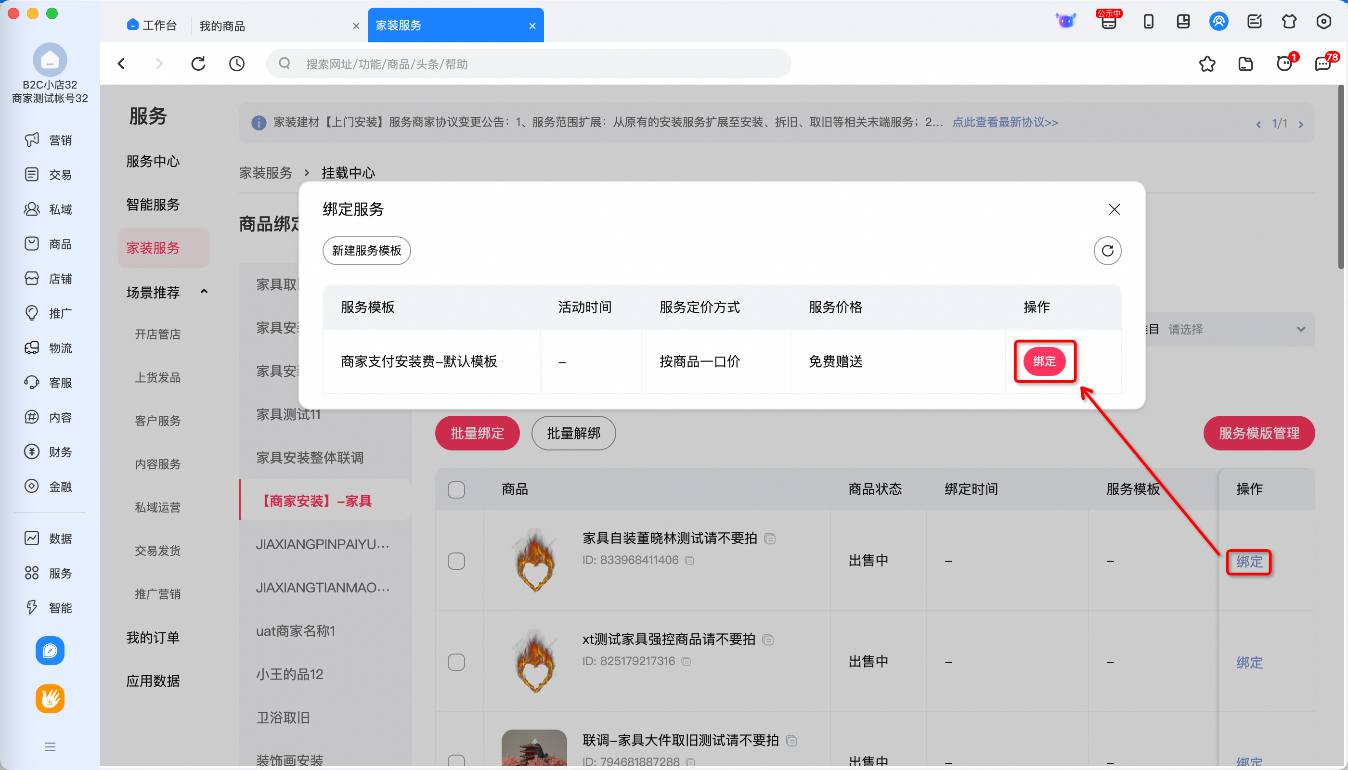Open the blue user account icon
This screenshot has height=770, width=1348.
1218,22
